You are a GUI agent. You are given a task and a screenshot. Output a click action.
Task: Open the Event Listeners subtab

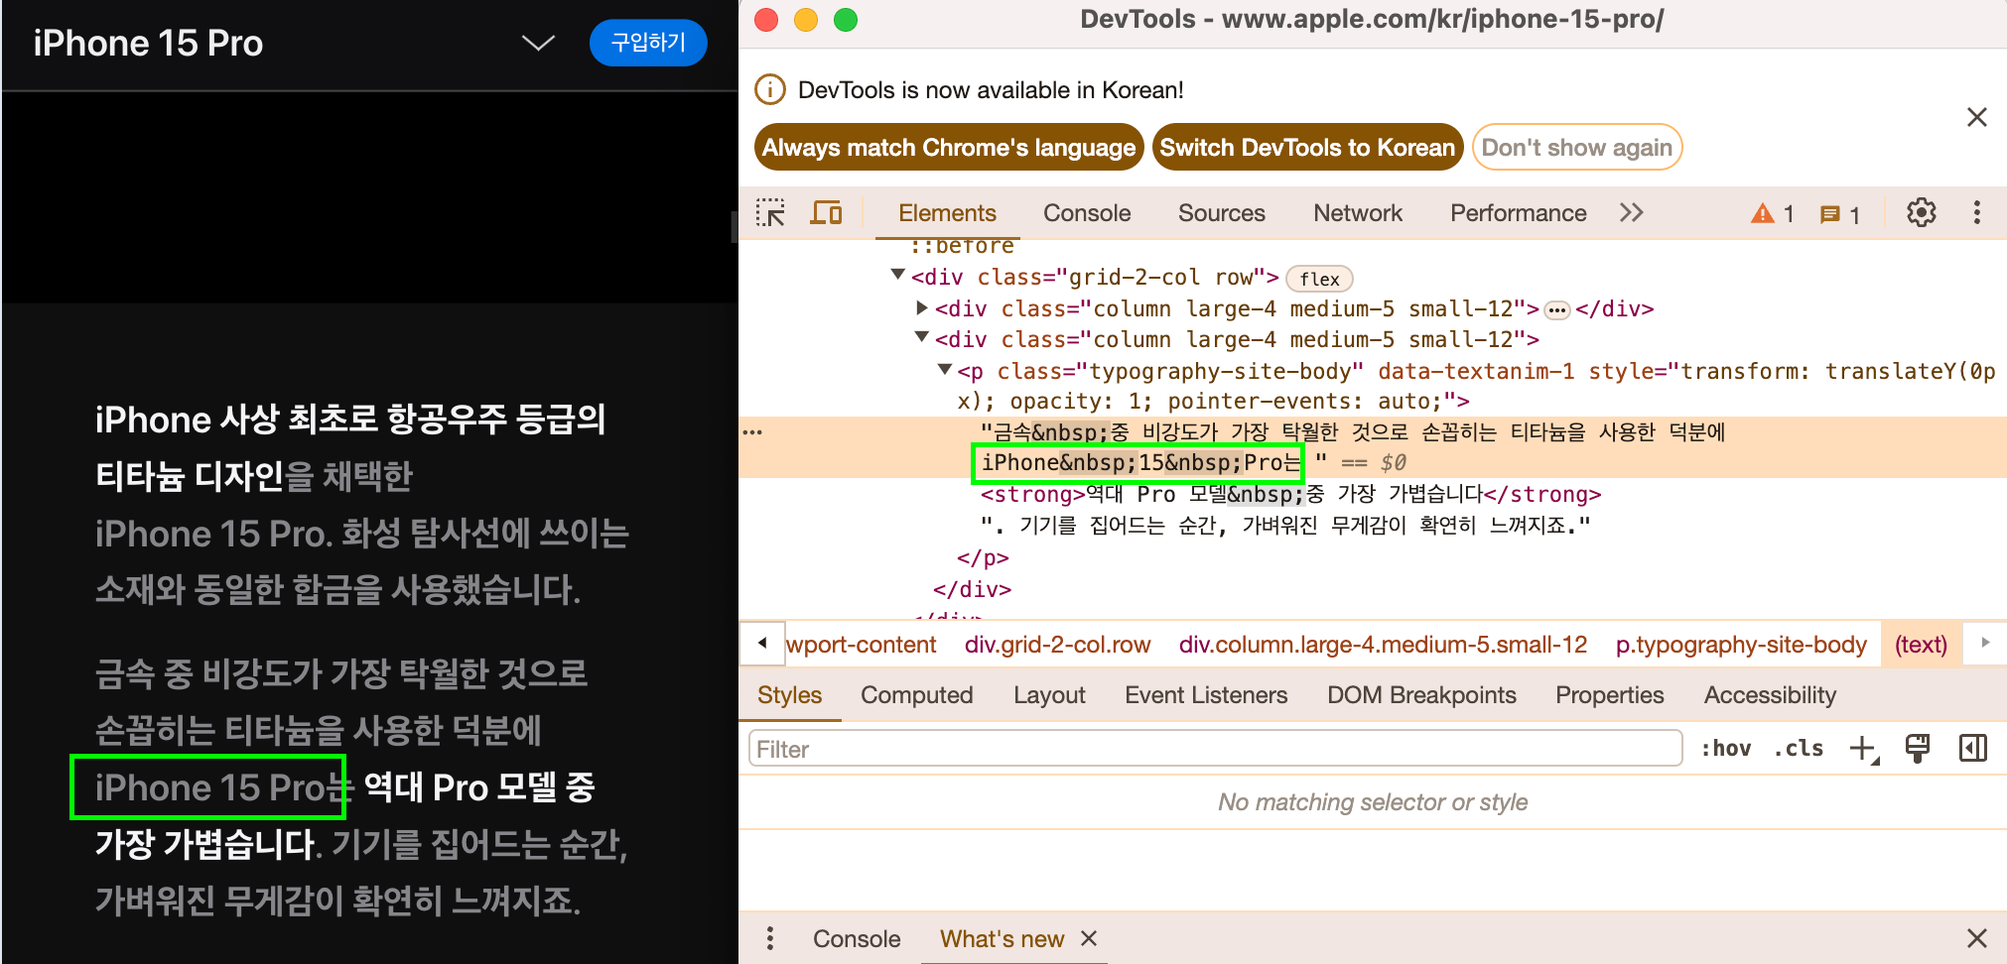(1206, 695)
